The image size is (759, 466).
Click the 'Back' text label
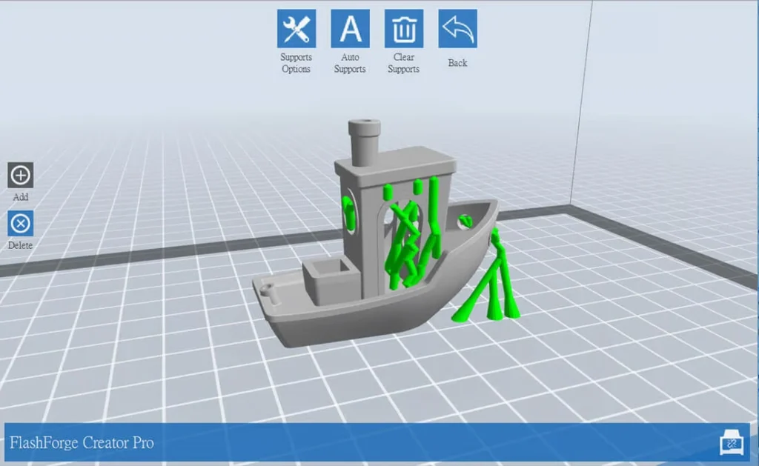[x=457, y=63]
